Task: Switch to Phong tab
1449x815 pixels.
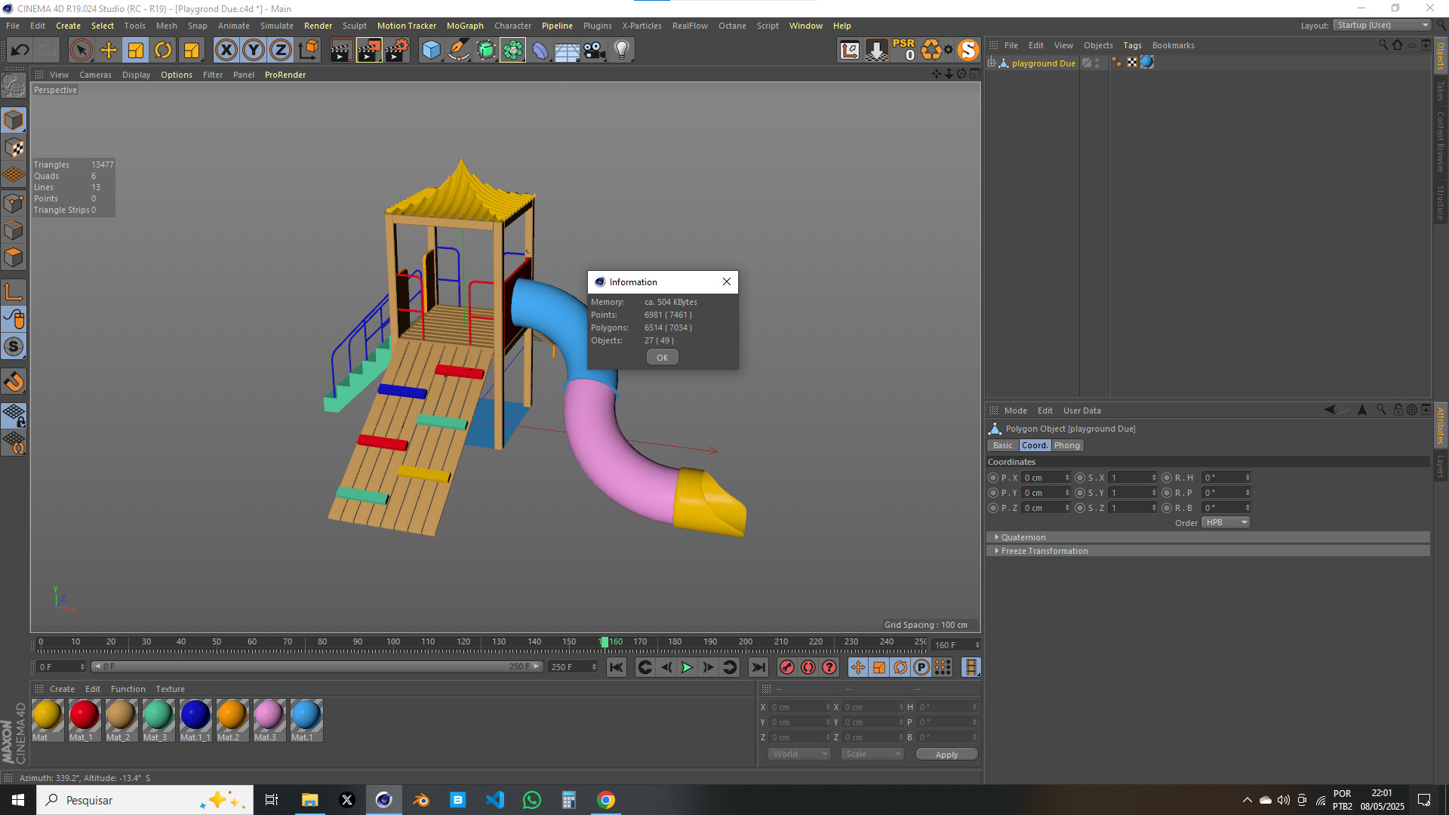Action: pyautogui.click(x=1066, y=445)
